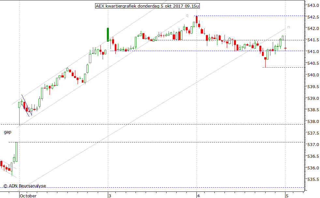The height and width of the screenshot is (198, 320).
Task: Click the 537.5 price axis label
Action: point(313,133)
